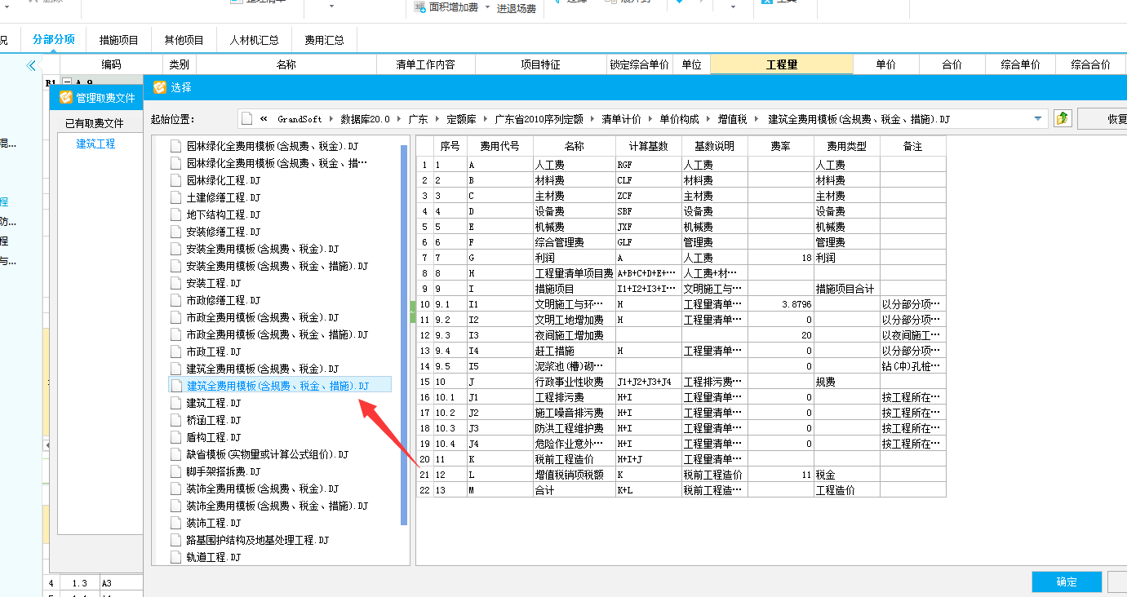Click fee rate 18 in 利润 row

[x=781, y=258]
